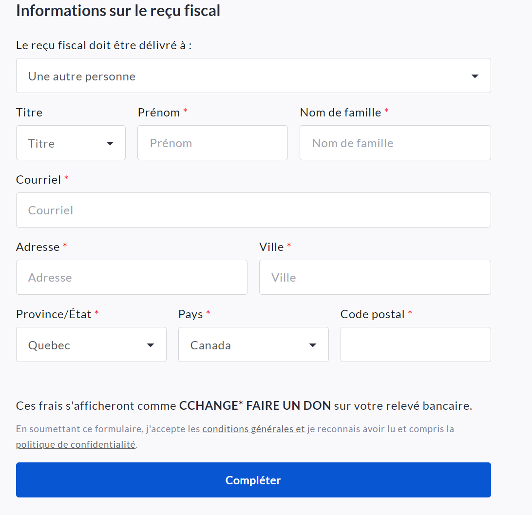Click the down arrow next to Quebec
Image resolution: width=532 pixels, height=515 pixels.
(x=151, y=345)
